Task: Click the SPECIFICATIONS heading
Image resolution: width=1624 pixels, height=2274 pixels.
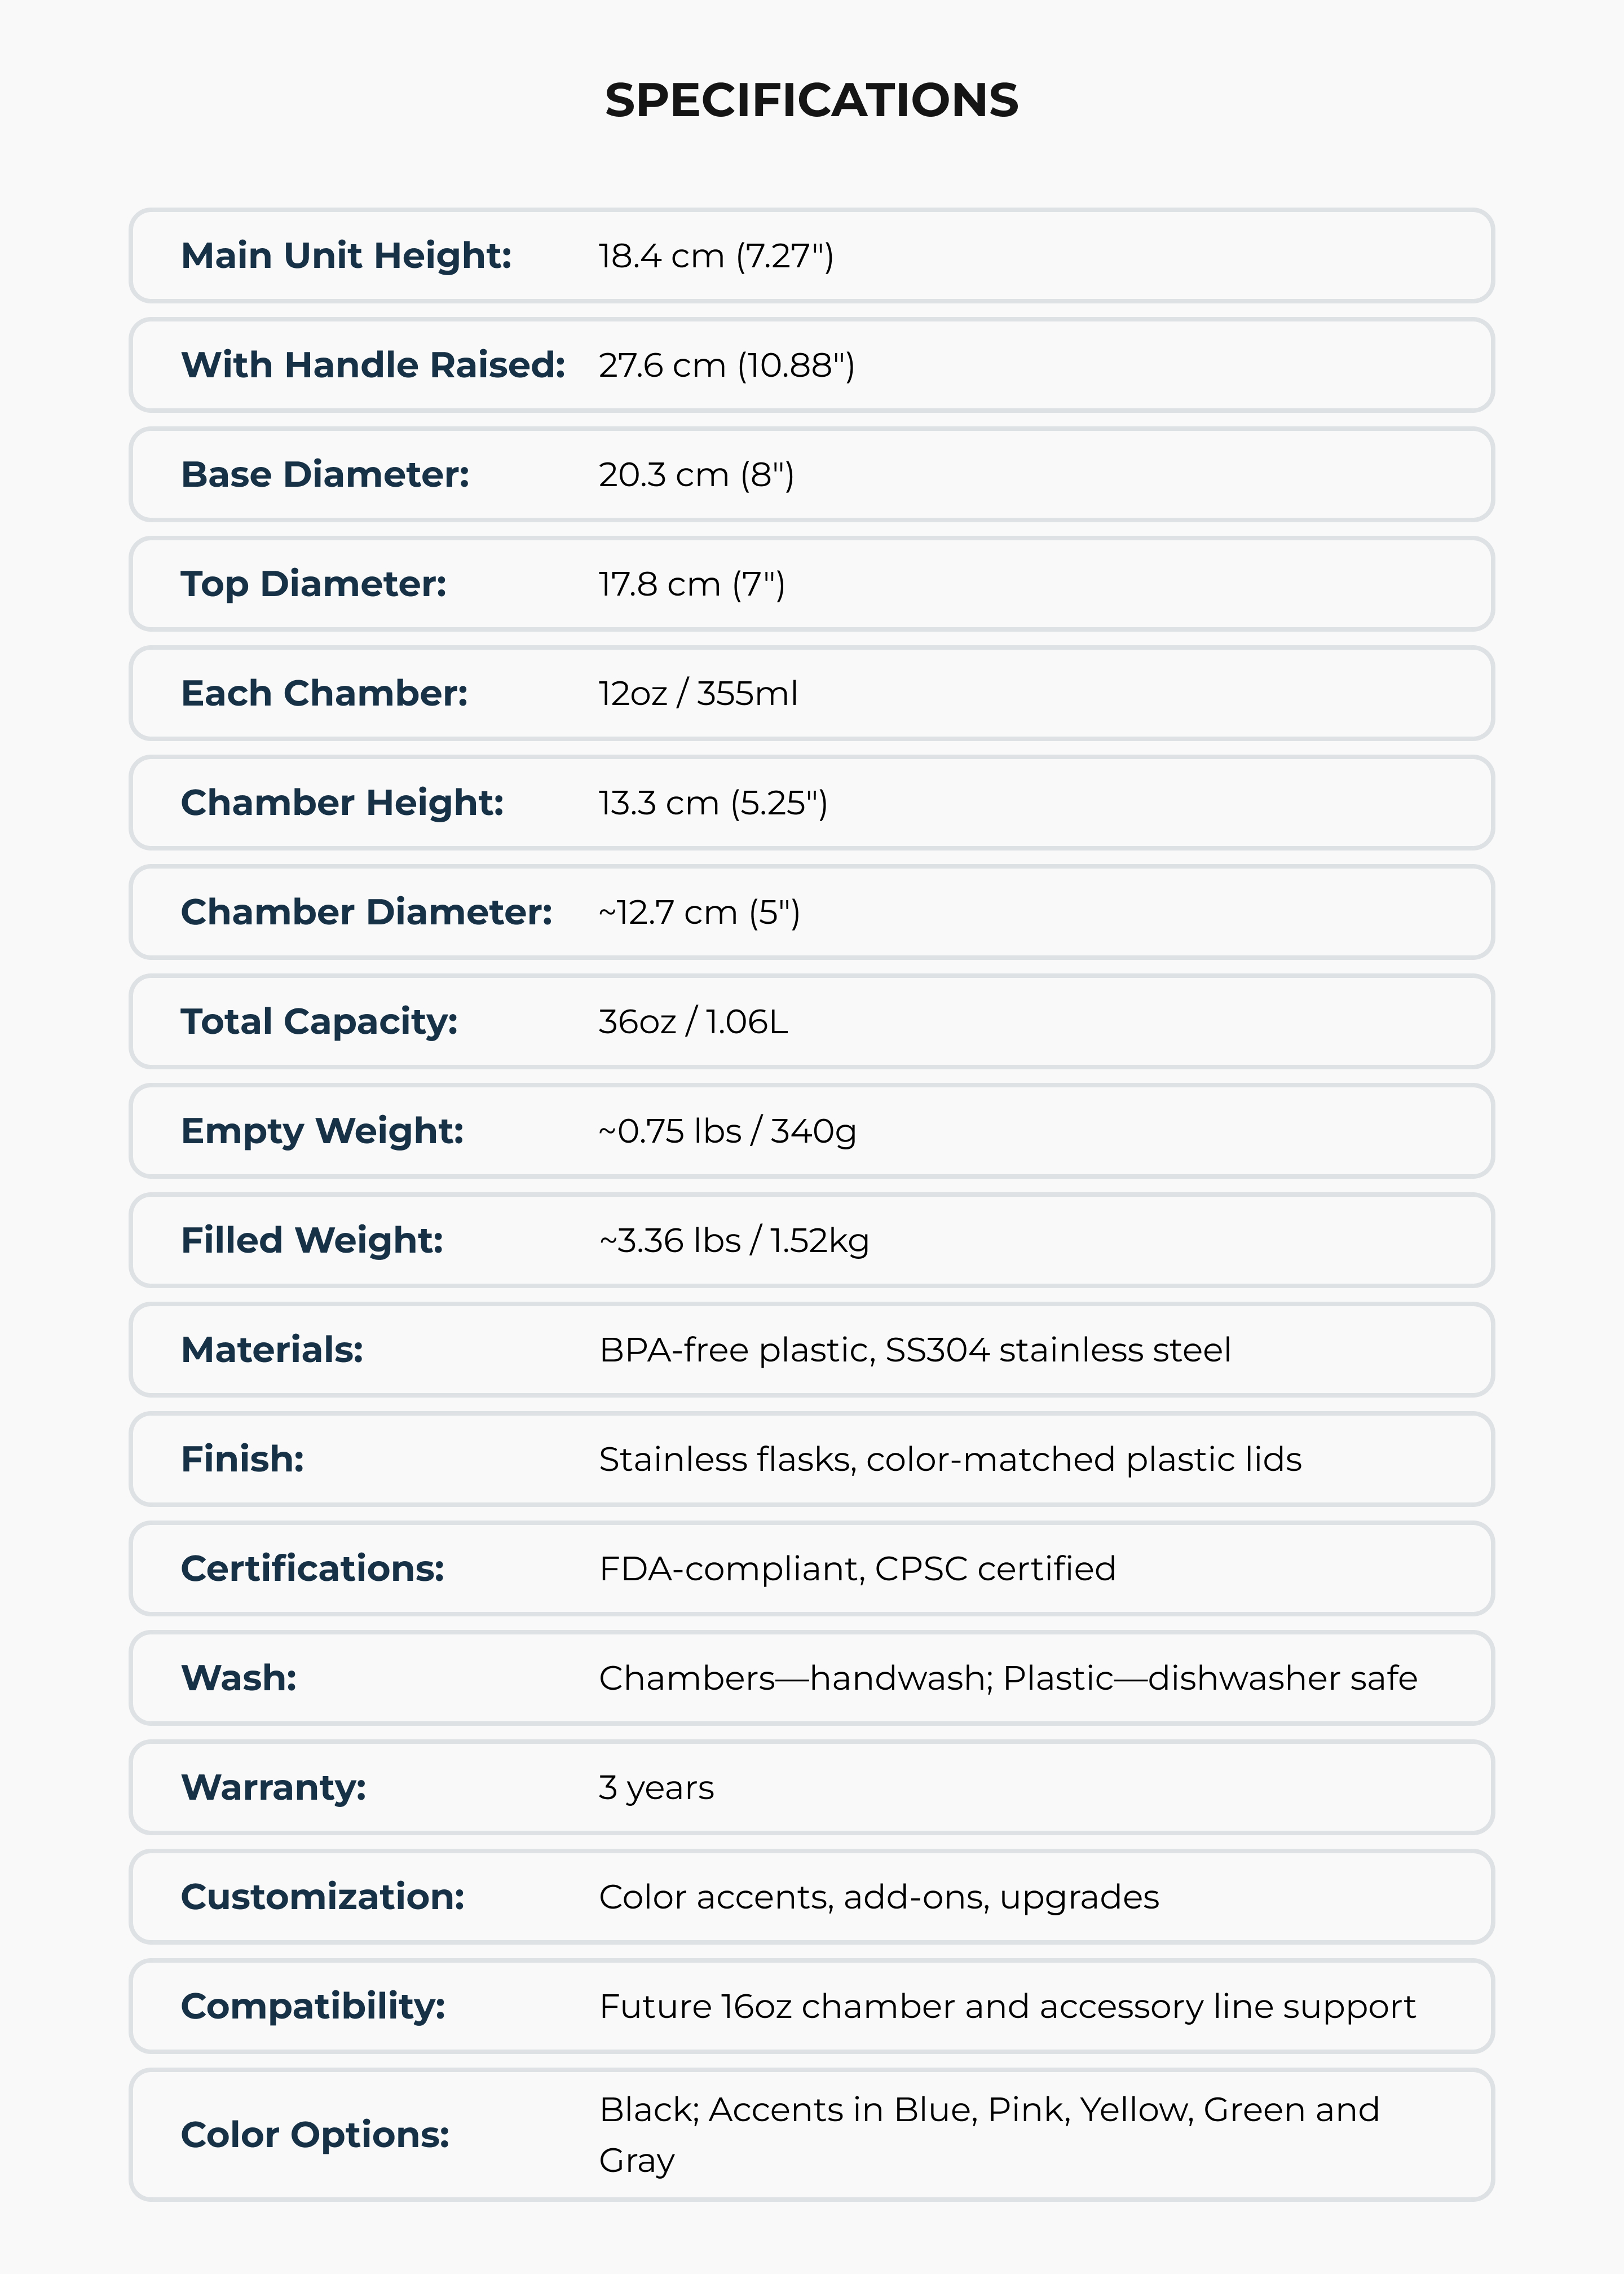Action: click(x=811, y=101)
